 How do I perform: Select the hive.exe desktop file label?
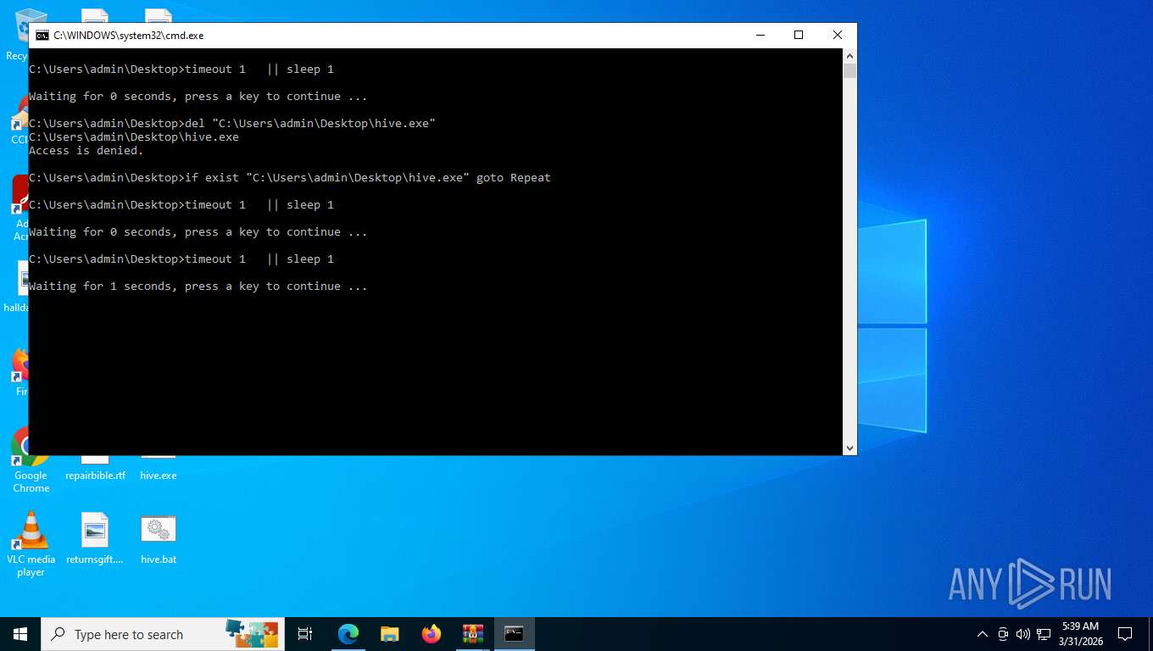click(159, 476)
